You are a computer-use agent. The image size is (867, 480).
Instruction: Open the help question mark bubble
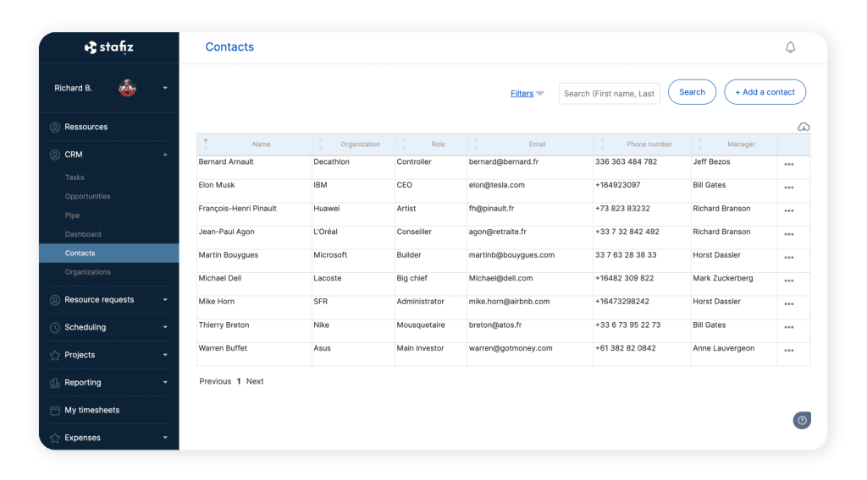[802, 420]
